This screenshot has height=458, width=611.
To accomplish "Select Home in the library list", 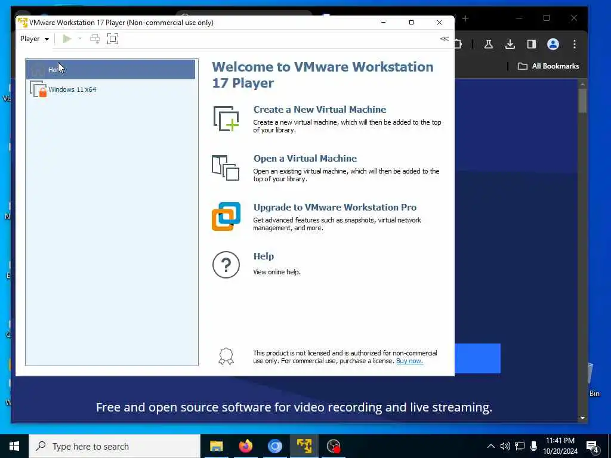I will click(x=110, y=69).
